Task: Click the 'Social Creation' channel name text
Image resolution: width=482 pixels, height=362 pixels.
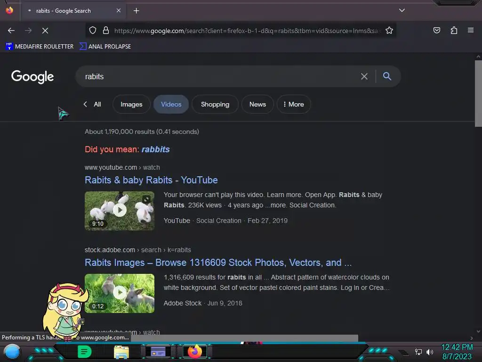Action: [218, 221]
